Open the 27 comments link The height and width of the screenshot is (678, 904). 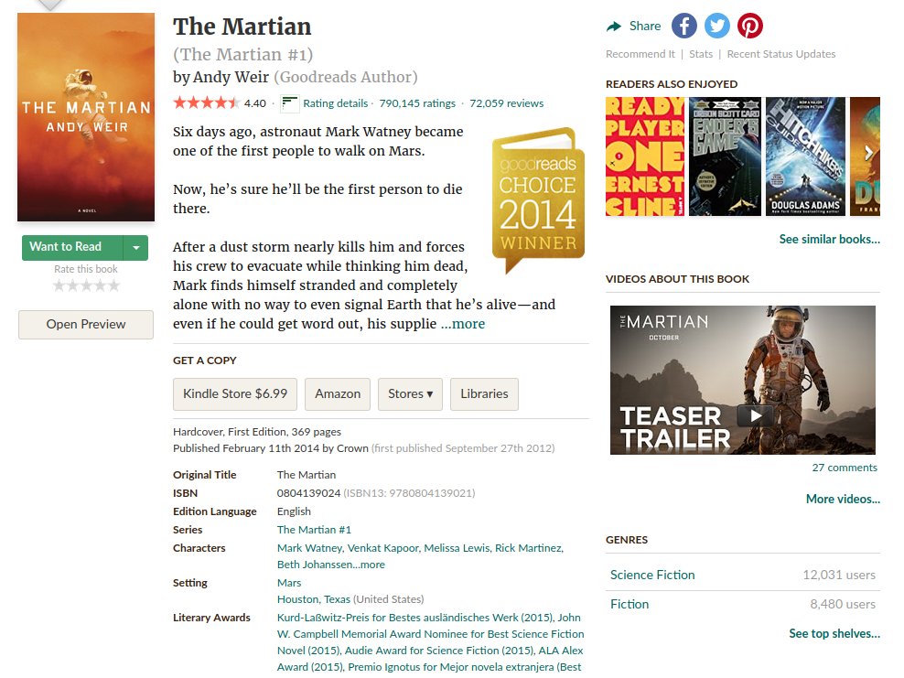point(845,468)
